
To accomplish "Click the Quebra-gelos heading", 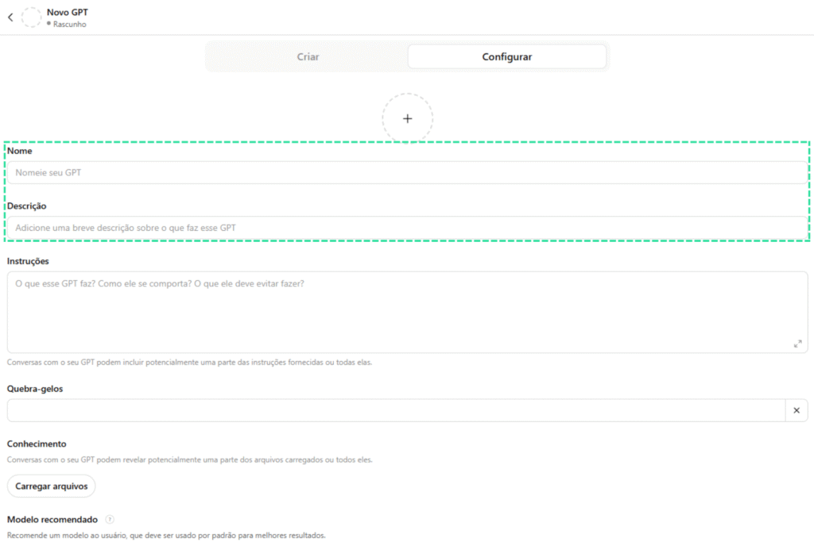I will tap(35, 389).
